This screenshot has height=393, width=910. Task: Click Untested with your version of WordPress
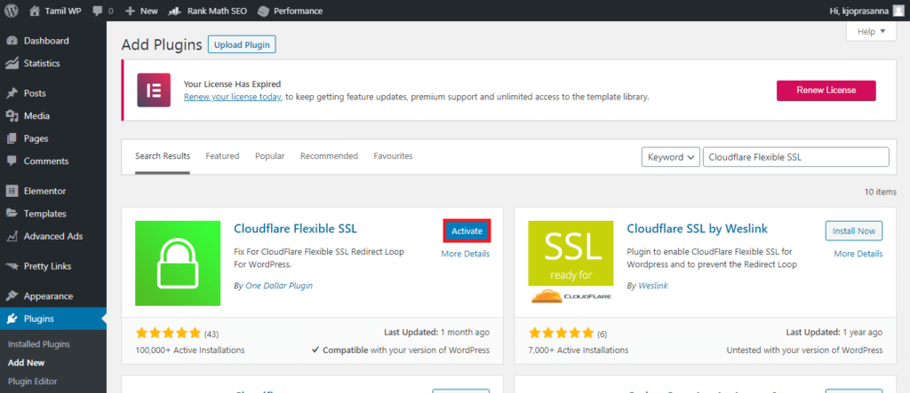coord(804,350)
